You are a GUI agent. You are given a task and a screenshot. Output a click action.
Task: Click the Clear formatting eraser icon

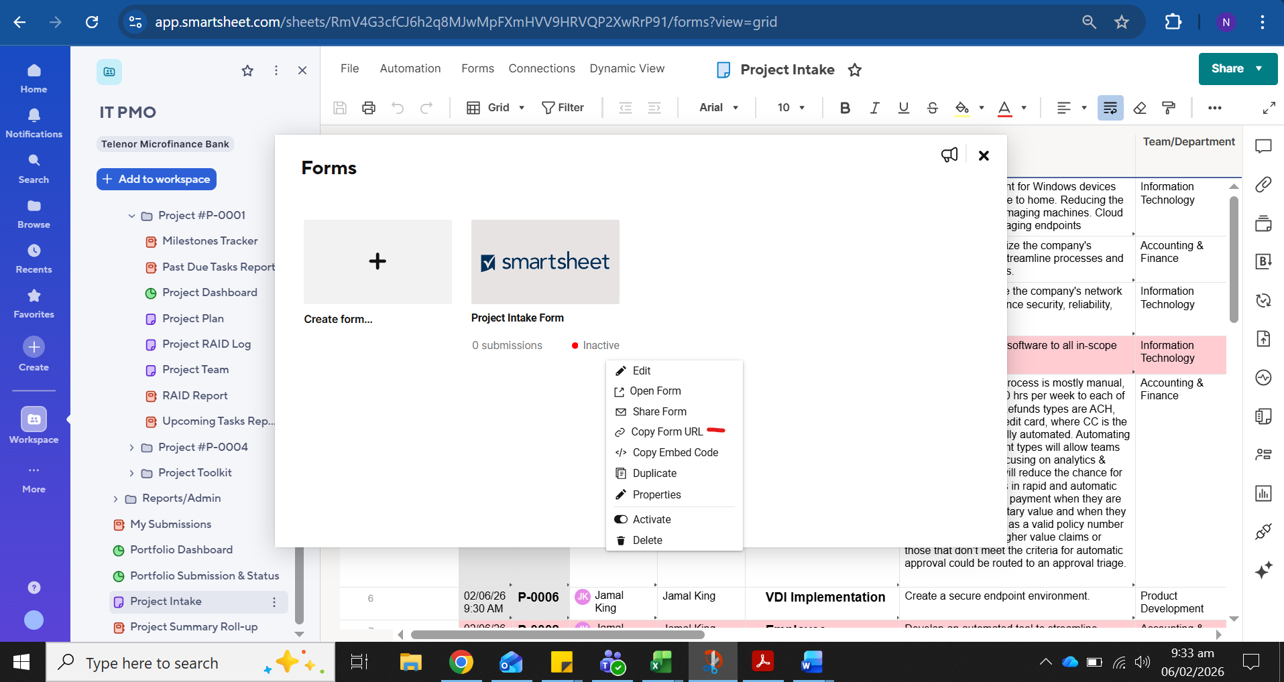pos(1140,108)
